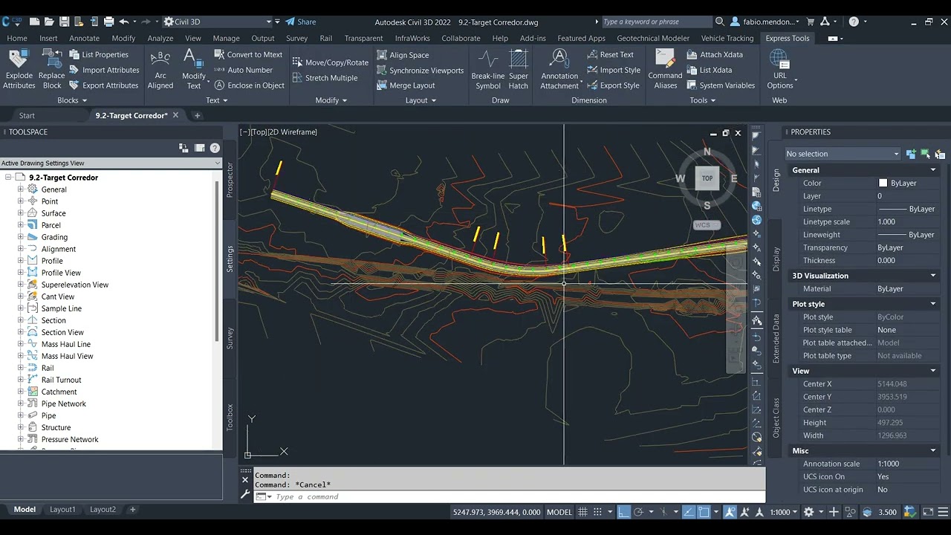Click the Explode Attributes tool
Screen dimensions: 951x535
tap(19, 69)
